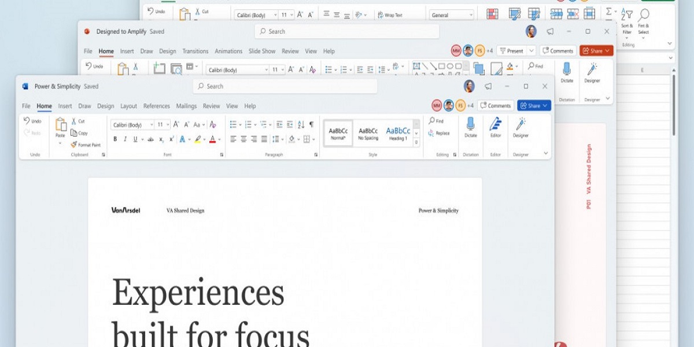Open the Calibri font name dropdown

coord(152,124)
